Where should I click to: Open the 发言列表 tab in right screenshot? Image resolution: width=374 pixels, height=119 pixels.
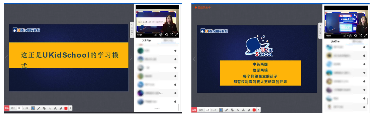click(335, 42)
